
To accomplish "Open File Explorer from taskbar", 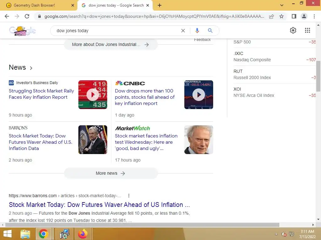I will coord(25,234).
